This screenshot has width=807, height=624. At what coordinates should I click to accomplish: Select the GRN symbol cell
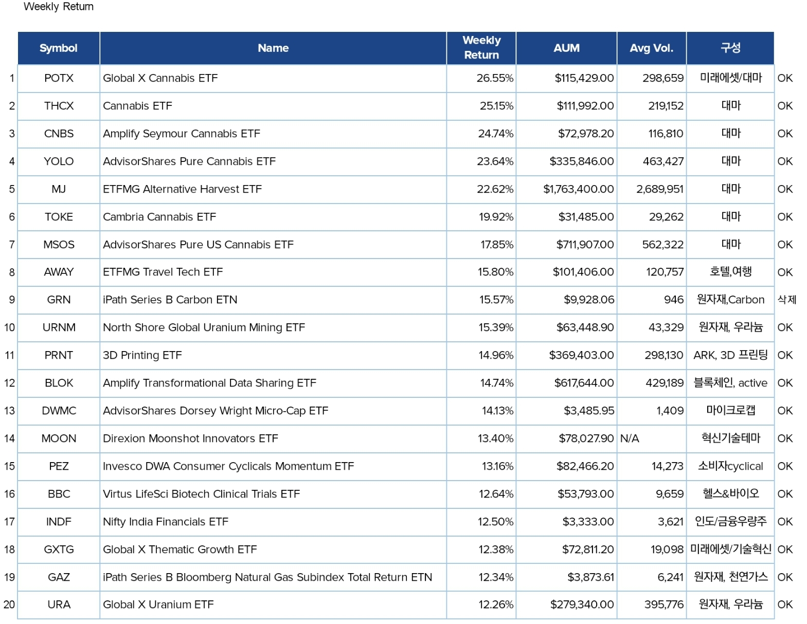point(59,300)
